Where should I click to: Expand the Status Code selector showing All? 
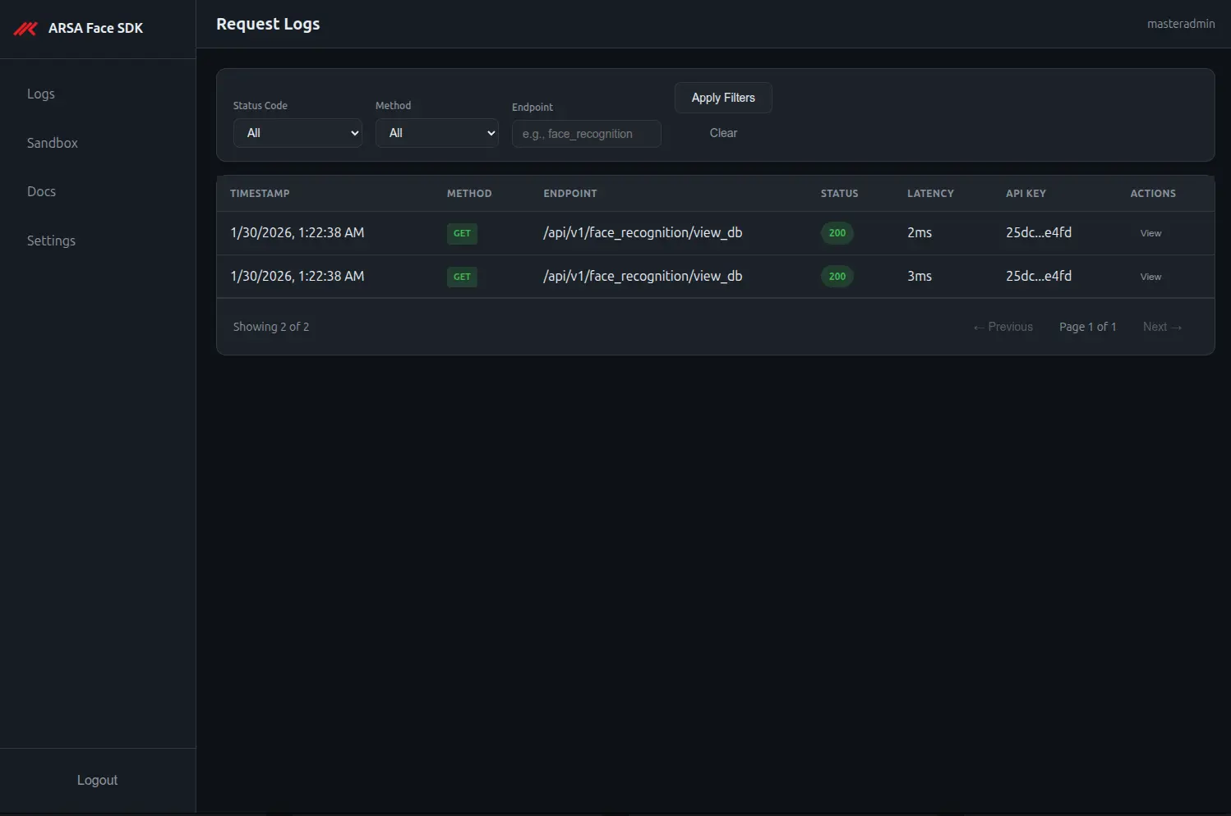(x=297, y=132)
